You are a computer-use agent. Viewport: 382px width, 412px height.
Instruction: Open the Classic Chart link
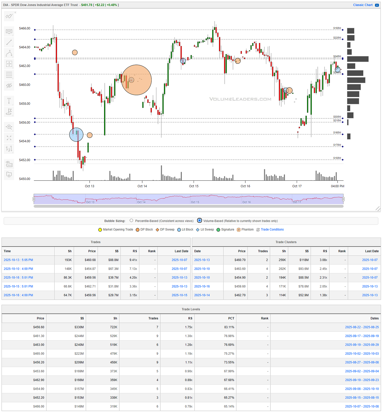pos(363,5)
